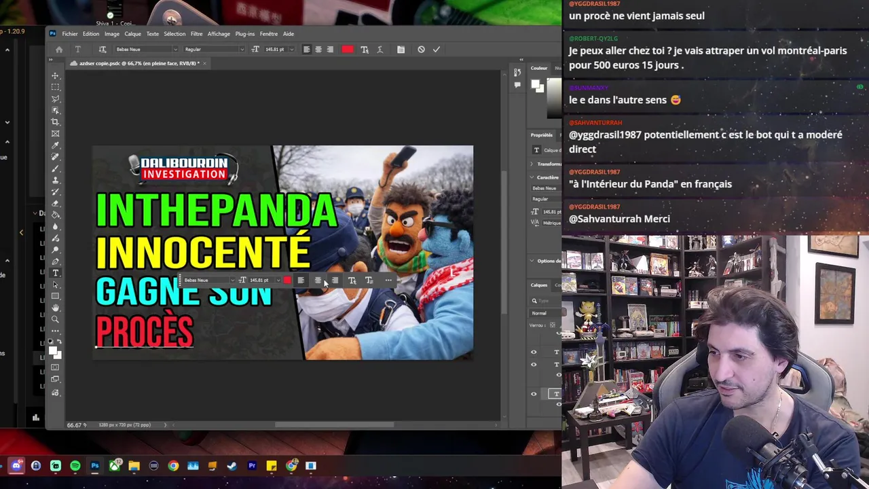The height and width of the screenshot is (489, 869).
Task: Toggle text orientation icon in options bar
Action: [x=103, y=50]
